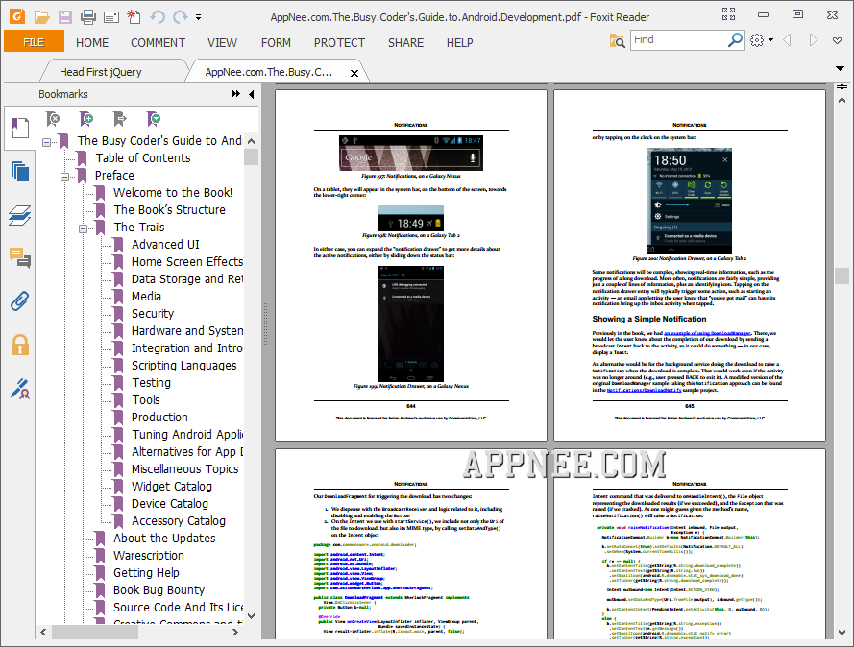The width and height of the screenshot is (854, 647).
Task: Select the Home Screen Effects bookmark
Action: click(x=186, y=262)
